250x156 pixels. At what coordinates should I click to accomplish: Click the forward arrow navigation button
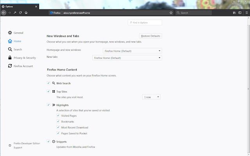tap(9, 13)
